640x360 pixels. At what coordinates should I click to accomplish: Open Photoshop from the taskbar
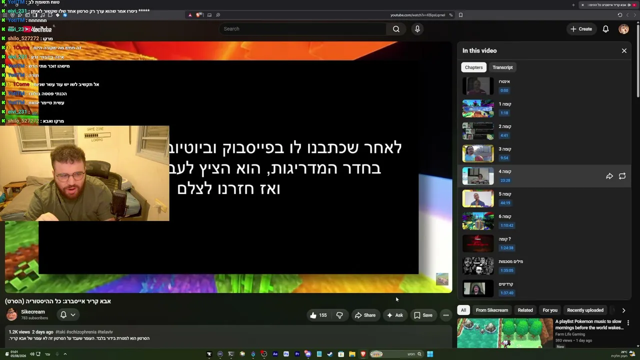point(286,354)
